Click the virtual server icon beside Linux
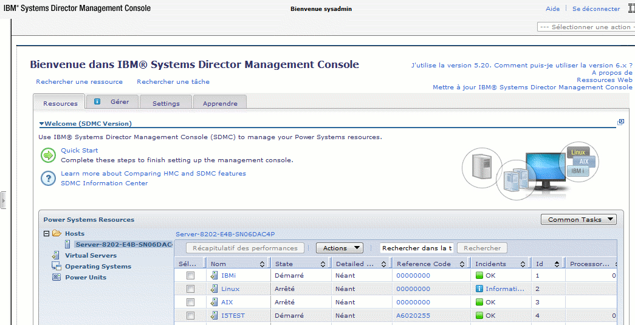Screen dimensions: 635x325 click(x=215, y=289)
